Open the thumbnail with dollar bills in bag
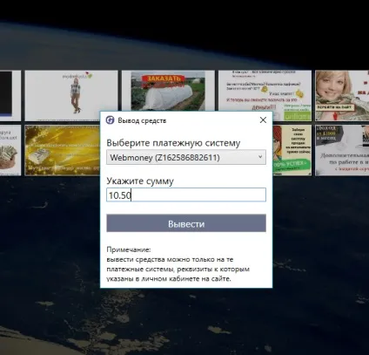369x355 pixels. coord(10,150)
